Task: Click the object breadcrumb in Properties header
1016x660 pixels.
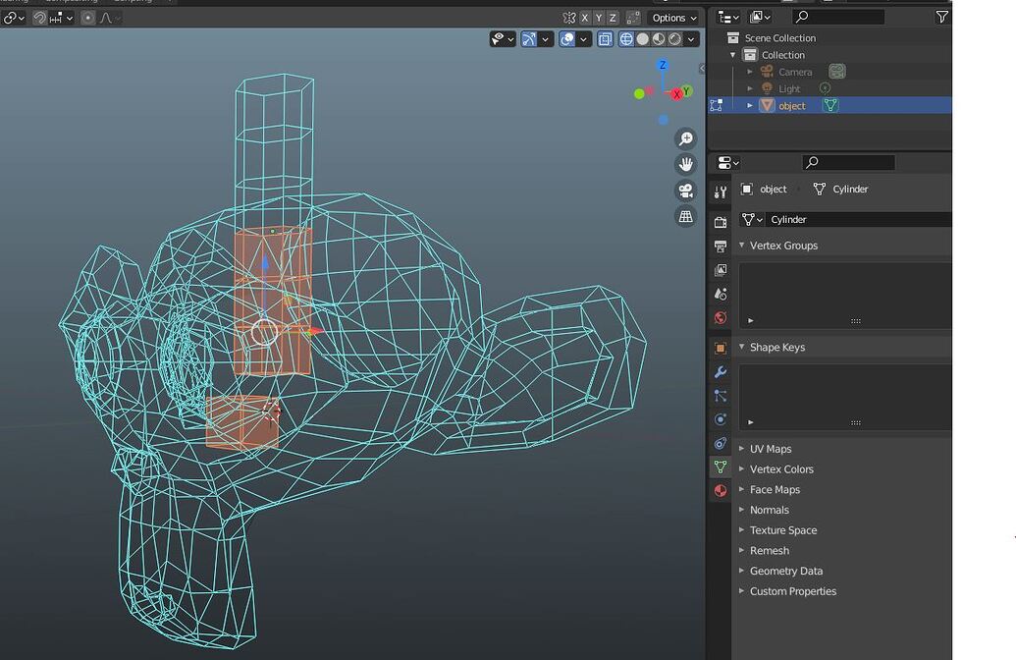Action: tap(773, 189)
